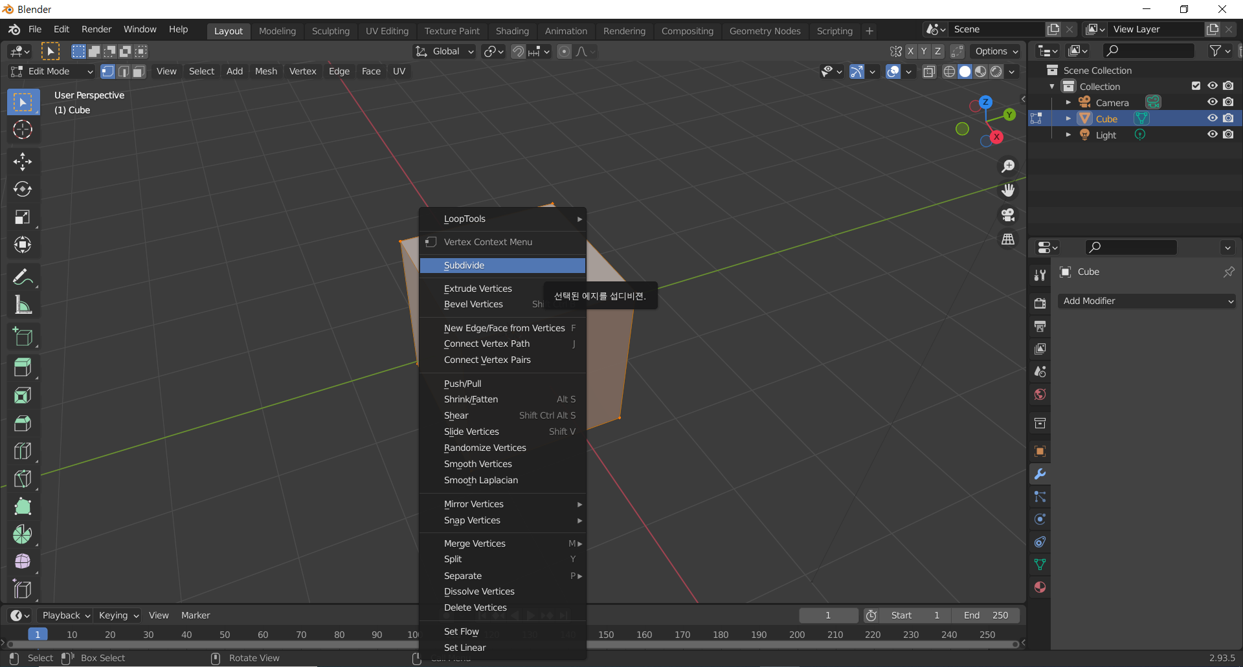The width and height of the screenshot is (1243, 667).
Task: Toggle X axis mirror button
Action: pos(910,51)
